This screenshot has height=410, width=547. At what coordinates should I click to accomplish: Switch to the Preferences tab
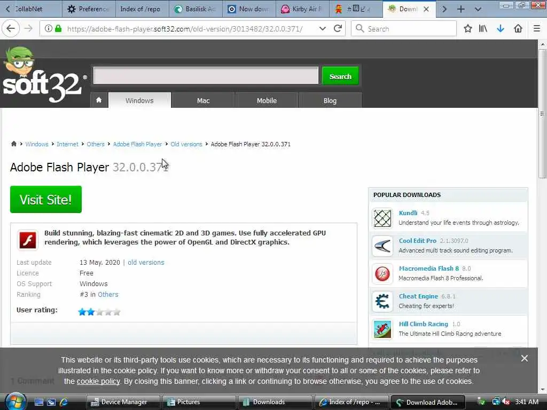tap(89, 9)
